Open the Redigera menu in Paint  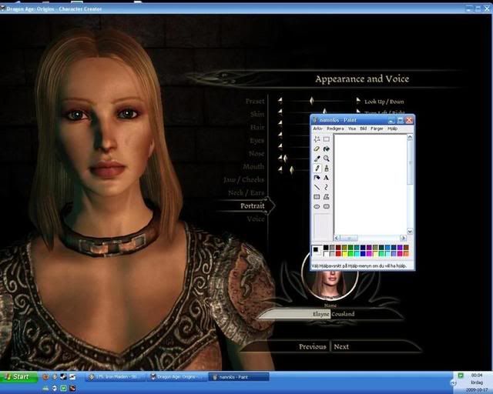tap(335, 129)
